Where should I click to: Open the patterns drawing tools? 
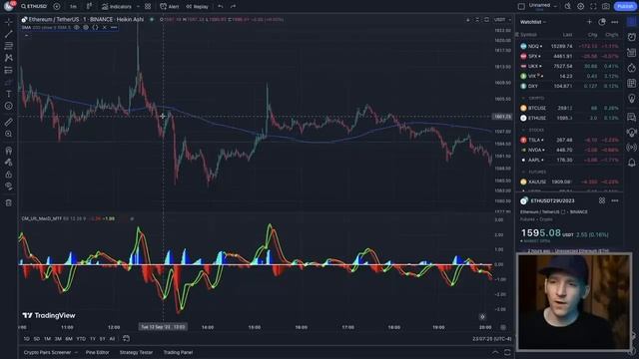point(9,58)
